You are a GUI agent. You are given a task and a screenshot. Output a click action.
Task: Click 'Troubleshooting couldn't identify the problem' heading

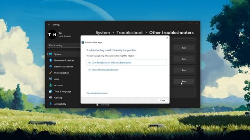coord(111,50)
